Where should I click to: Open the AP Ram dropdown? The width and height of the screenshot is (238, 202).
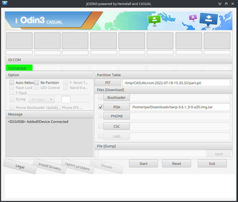(x=42, y=100)
